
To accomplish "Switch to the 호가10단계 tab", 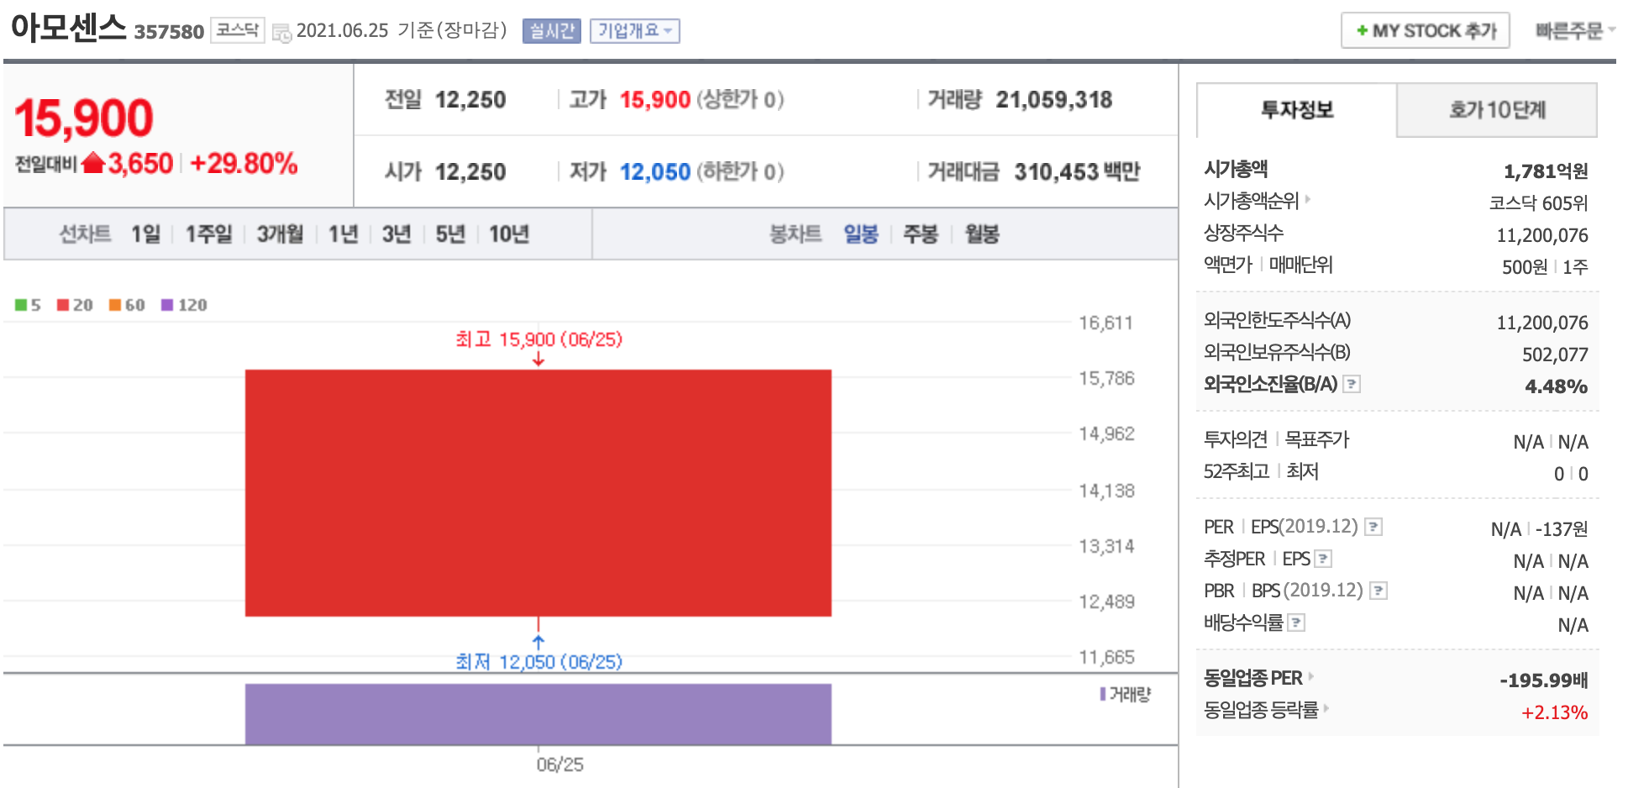I will (1497, 110).
